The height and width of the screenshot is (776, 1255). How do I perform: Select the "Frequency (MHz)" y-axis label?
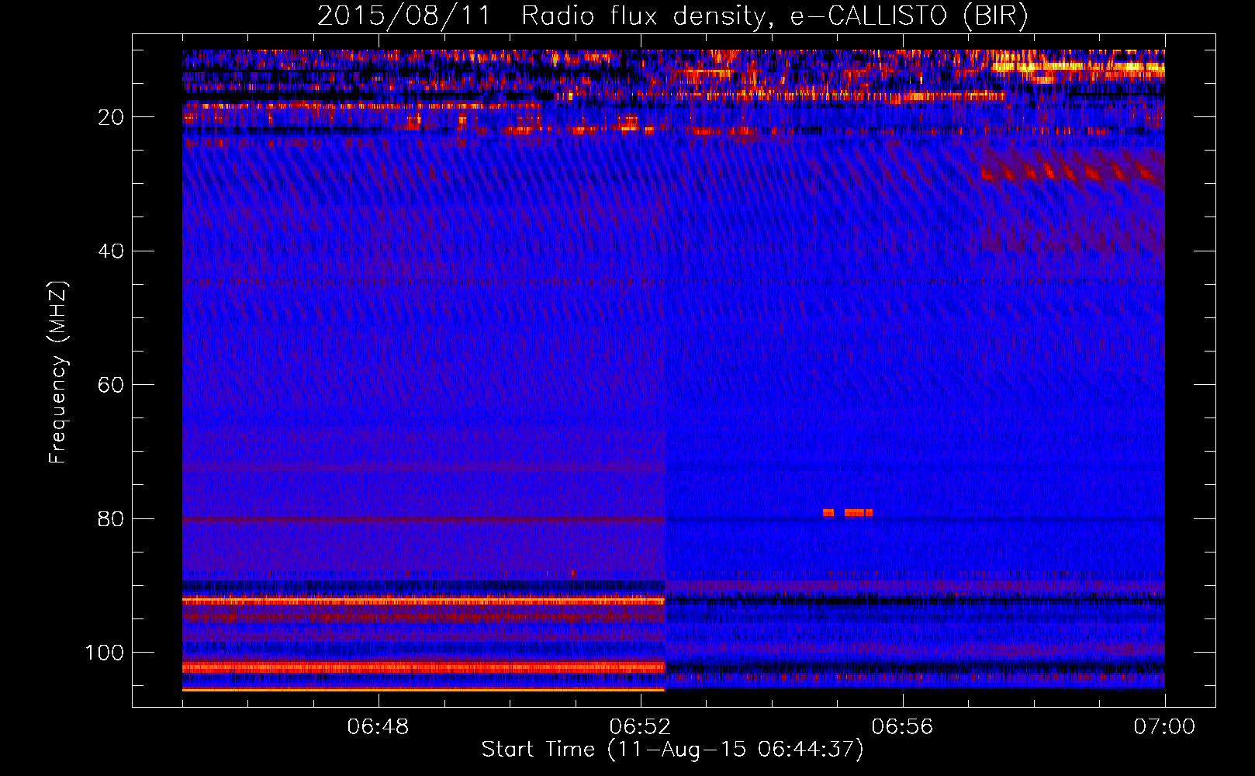pyautogui.click(x=58, y=372)
